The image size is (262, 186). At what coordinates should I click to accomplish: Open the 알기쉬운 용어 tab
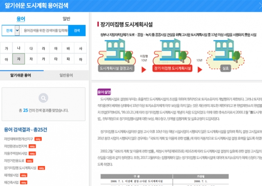click(x=20, y=75)
